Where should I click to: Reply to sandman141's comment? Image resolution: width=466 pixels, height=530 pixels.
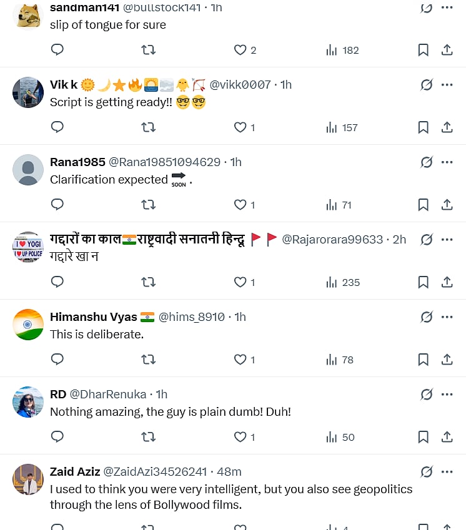tap(57, 50)
